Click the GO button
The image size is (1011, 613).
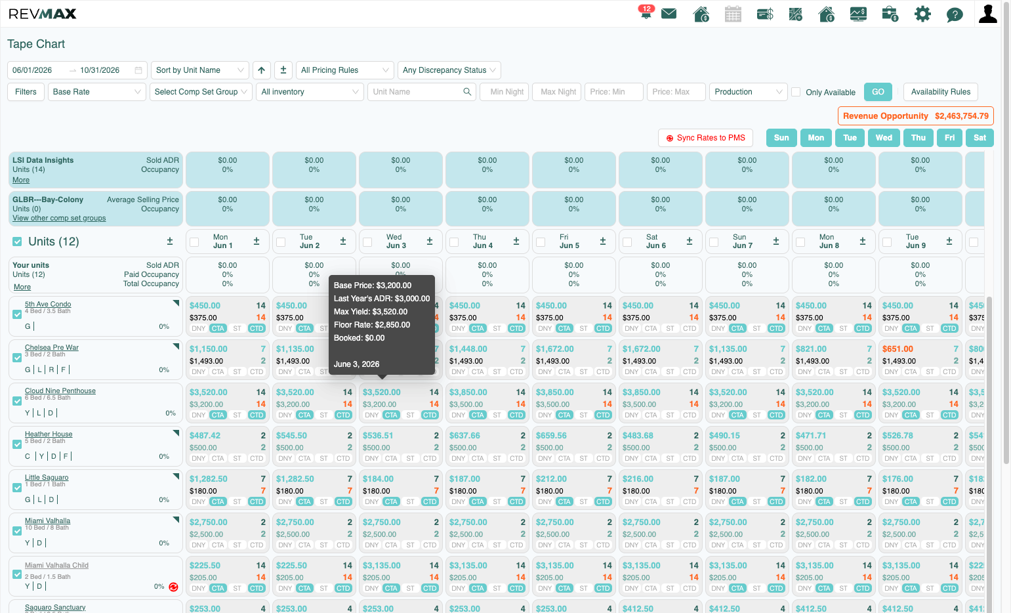point(878,92)
